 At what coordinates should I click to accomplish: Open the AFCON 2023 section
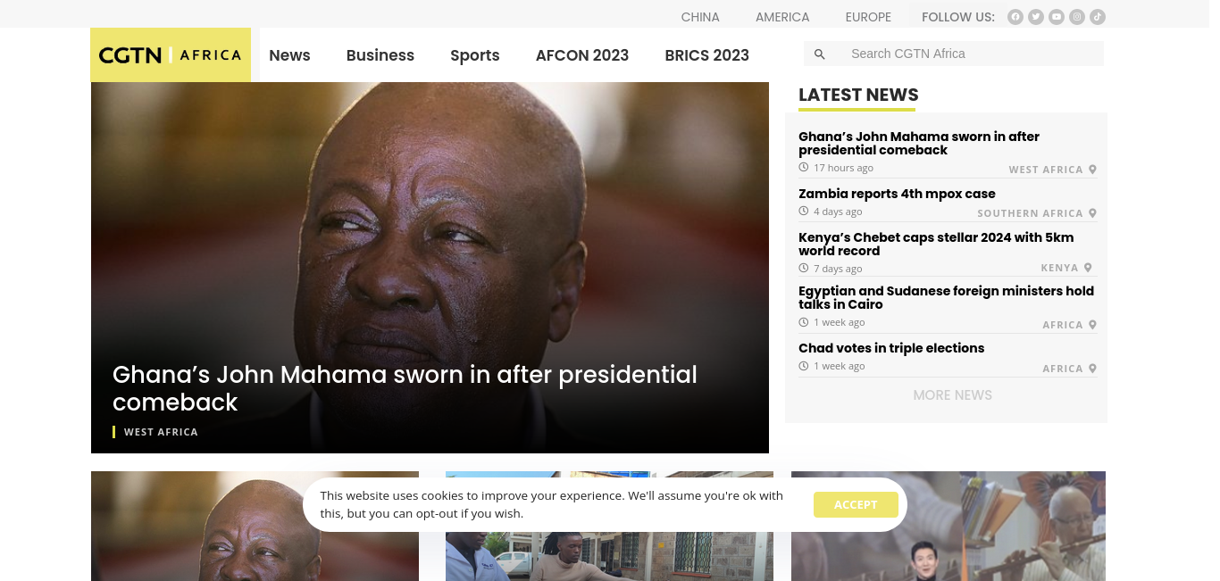(x=582, y=55)
